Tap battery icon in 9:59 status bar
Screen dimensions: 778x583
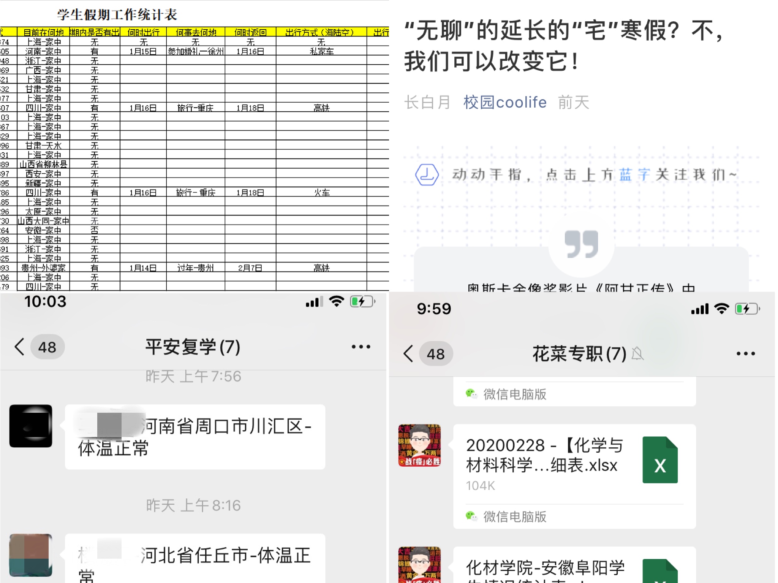click(x=748, y=309)
